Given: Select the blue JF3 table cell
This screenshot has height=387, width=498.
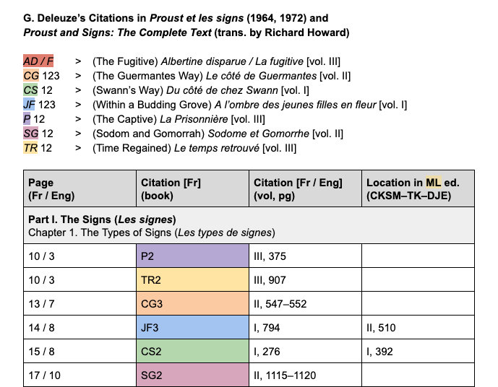Looking at the screenshot, I should pyautogui.click(x=192, y=328).
